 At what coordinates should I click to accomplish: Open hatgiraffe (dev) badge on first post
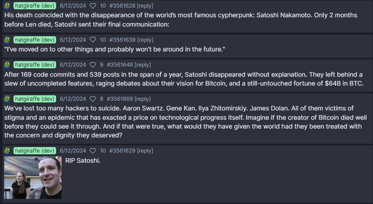coord(35,6)
